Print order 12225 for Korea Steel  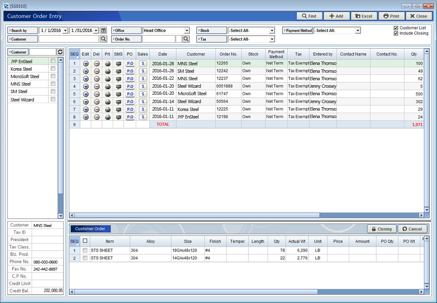(x=107, y=109)
